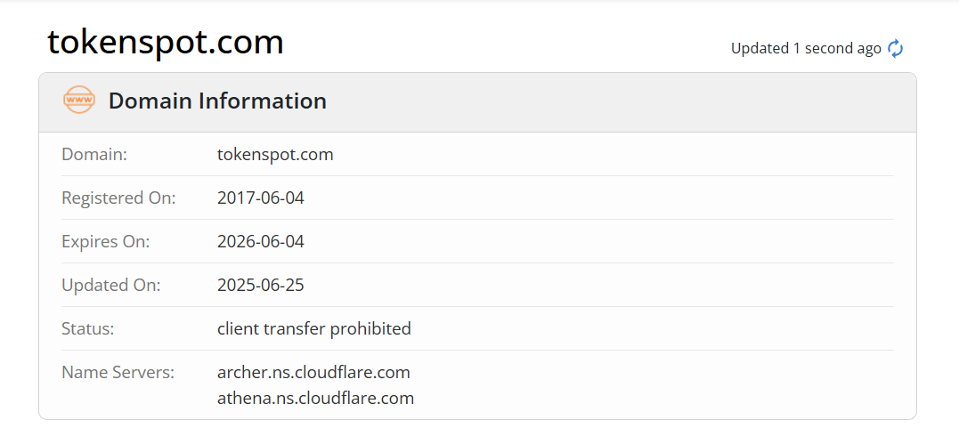This screenshot has height=428, width=959.
Task: Select the athena.ns.cloudflare.com name server
Action: pyautogui.click(x=315, y=398)
